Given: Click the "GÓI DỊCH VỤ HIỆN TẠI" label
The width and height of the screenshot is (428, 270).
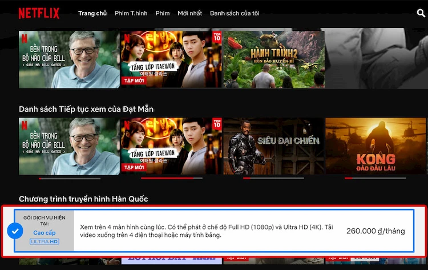Looking at the screenshot, I should click(45, 220).
